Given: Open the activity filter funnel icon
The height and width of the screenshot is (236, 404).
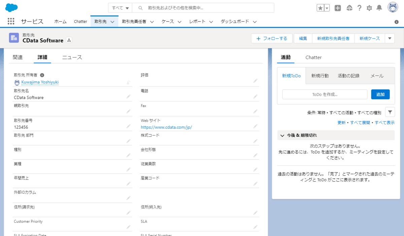Looking at the screenshot, I should tap(390, 112).
